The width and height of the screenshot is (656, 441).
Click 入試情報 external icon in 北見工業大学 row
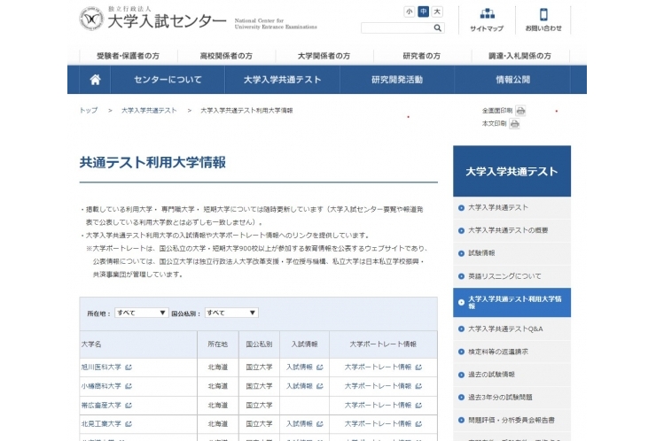[320, 424]
